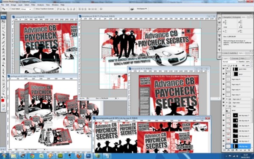Open Auto-Select Group dropdown
The height and width of the screenshot is (159, 254).
tap(26, 9)
